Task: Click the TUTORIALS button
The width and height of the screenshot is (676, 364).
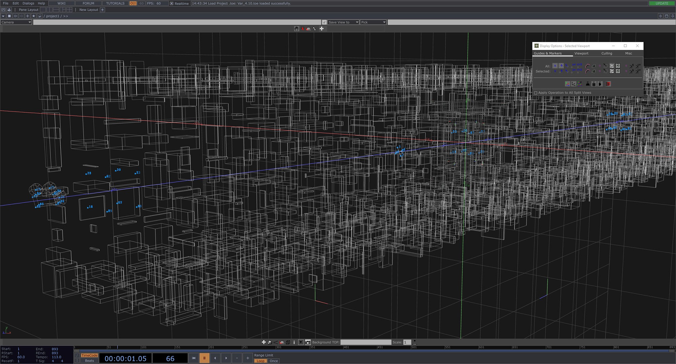Action: pyautogui.click(x=115, y=3)
